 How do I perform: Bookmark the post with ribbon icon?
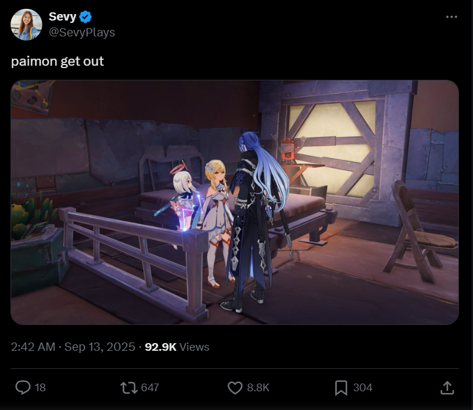pyautogui.click(x=341, y=388)
